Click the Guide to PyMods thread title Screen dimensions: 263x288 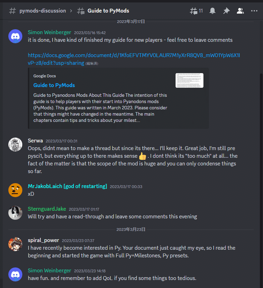click(108, 11)
